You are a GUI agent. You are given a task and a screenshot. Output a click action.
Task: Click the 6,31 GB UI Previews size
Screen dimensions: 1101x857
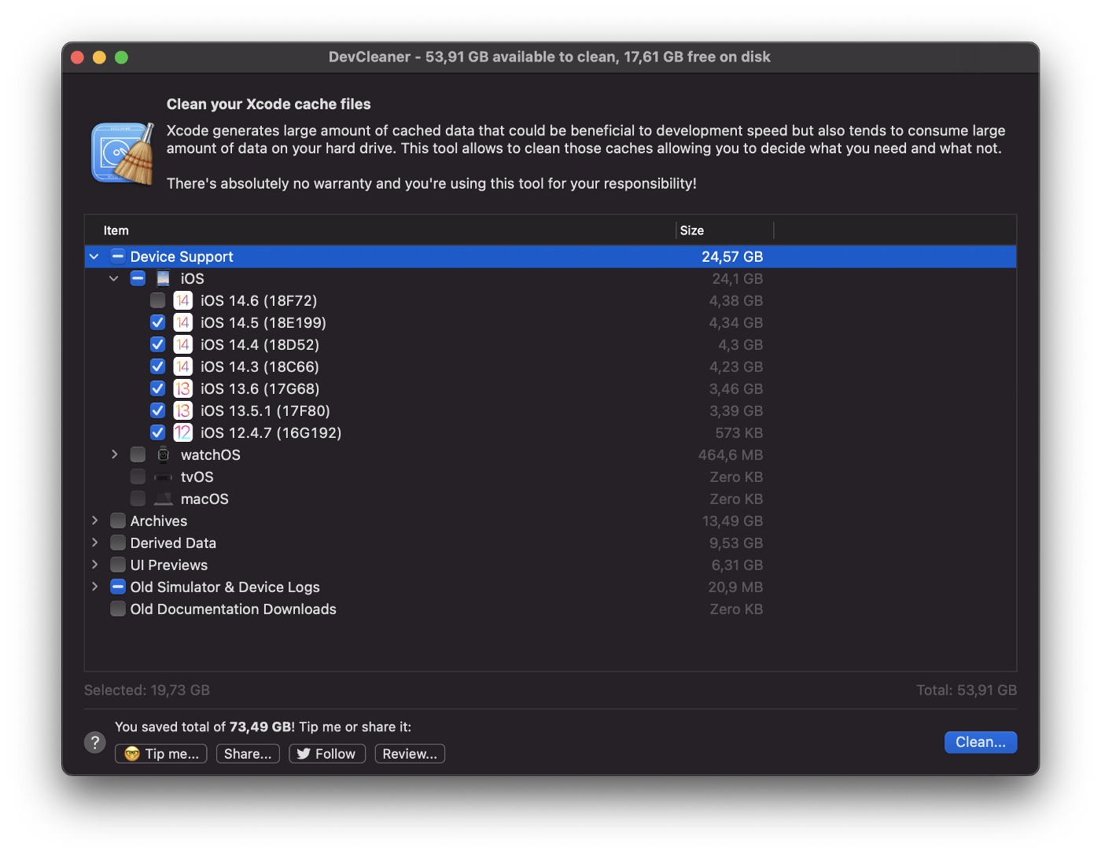[737, 565]
